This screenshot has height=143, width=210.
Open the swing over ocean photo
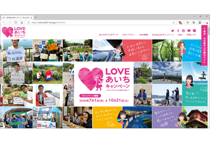(x=195, y=73)
